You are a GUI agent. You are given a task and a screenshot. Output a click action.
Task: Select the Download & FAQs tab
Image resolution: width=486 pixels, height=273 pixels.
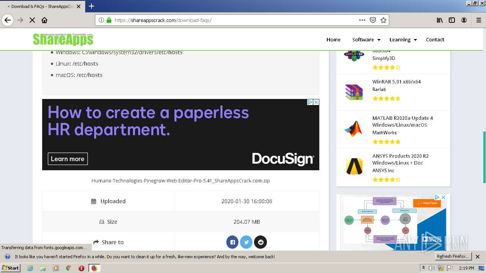click(42, 6)
